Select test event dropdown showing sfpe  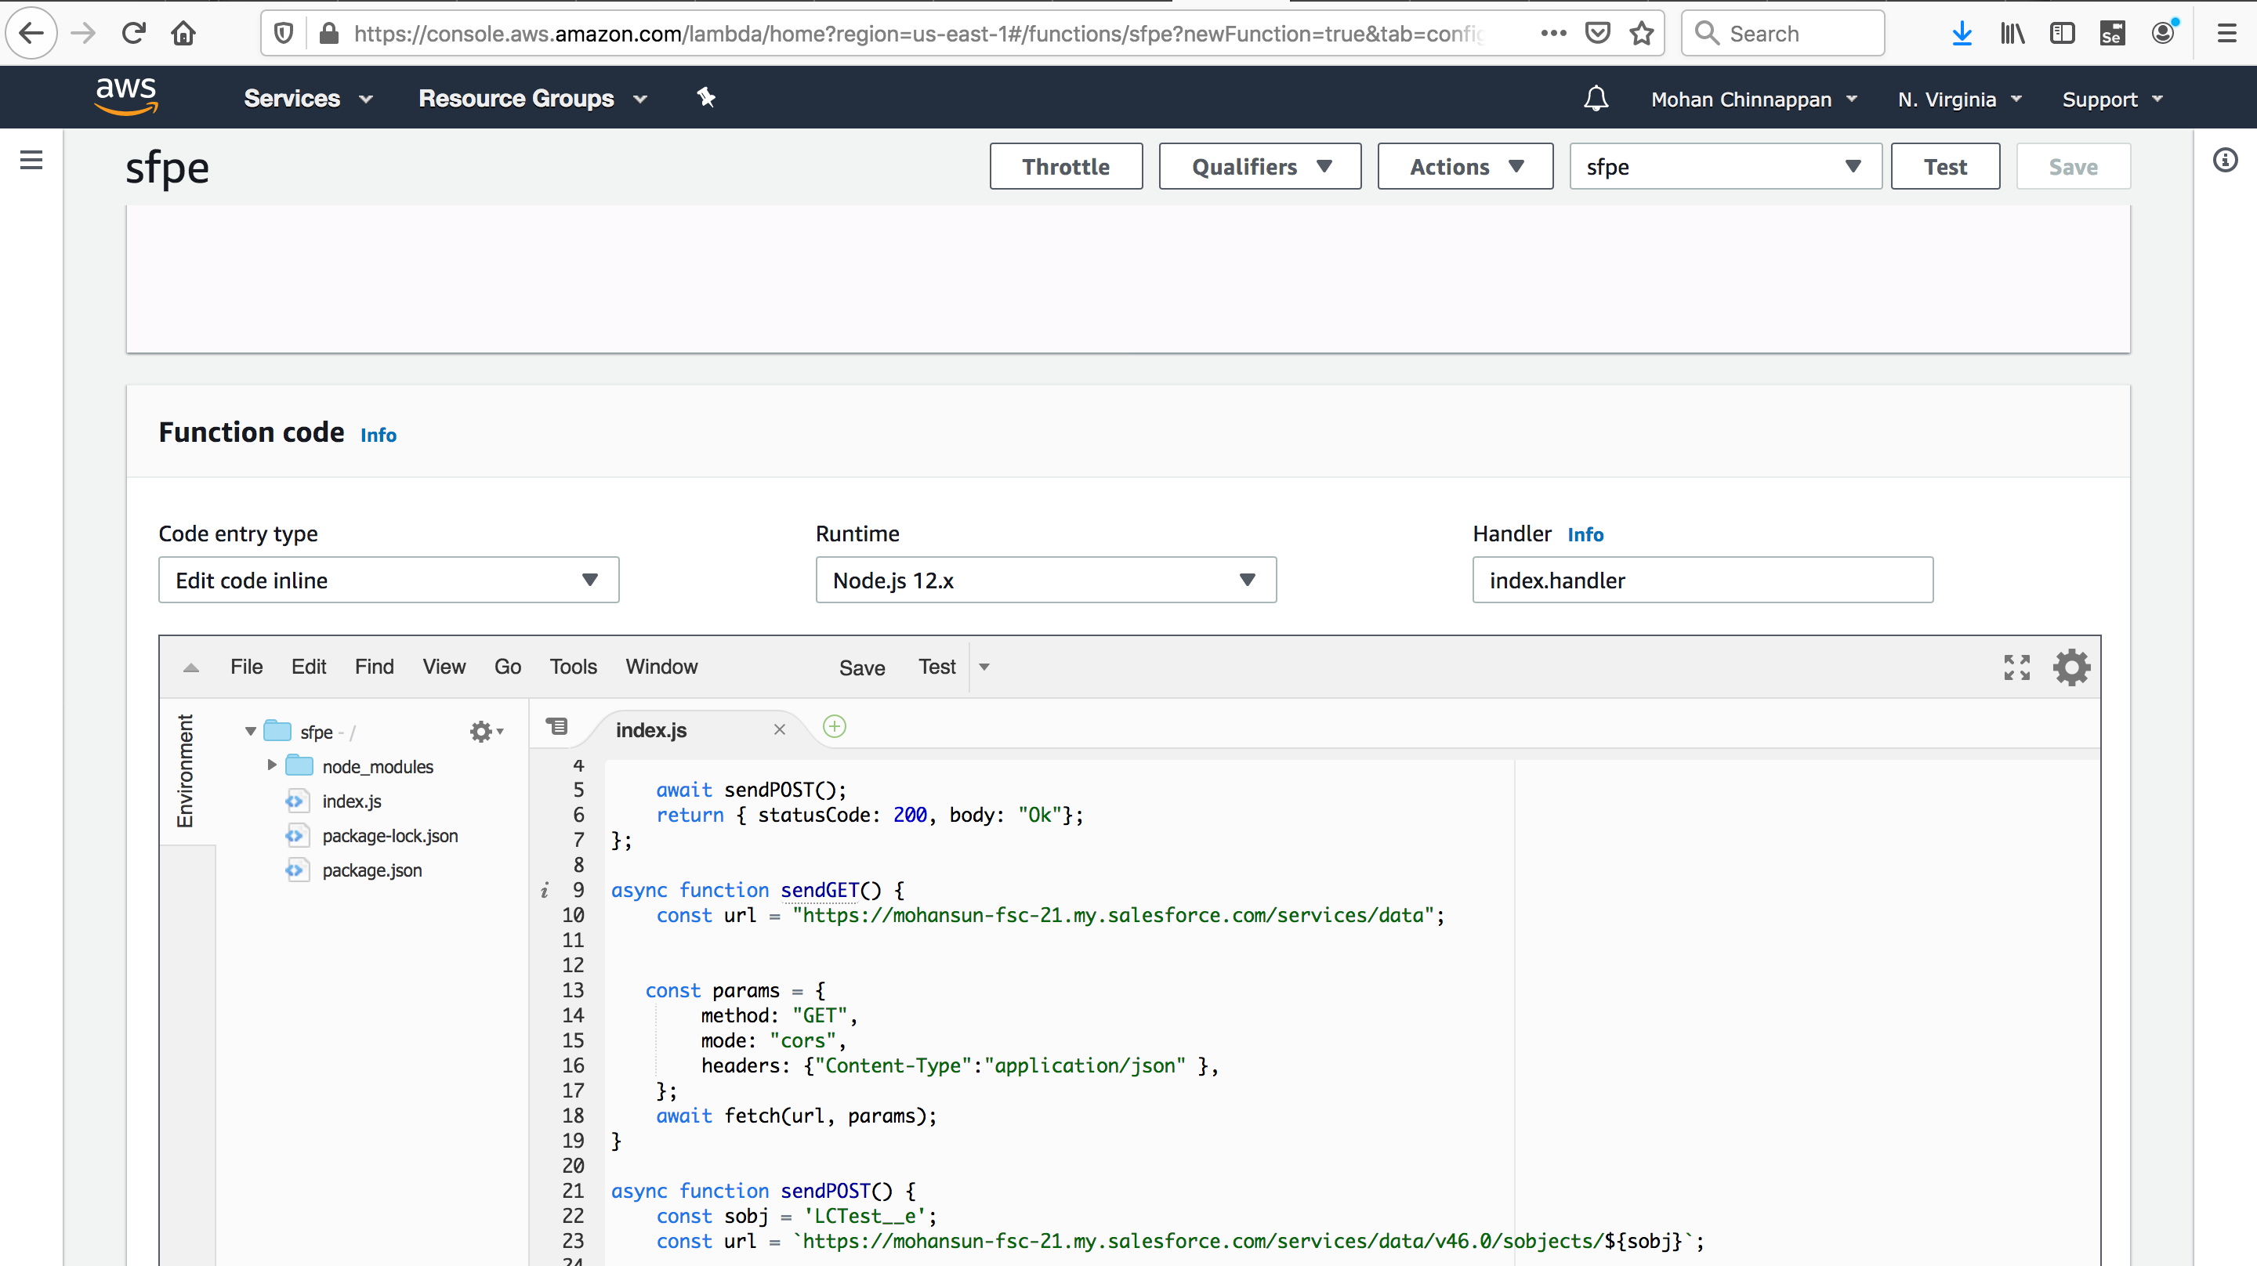click(x=1725, y=166)
